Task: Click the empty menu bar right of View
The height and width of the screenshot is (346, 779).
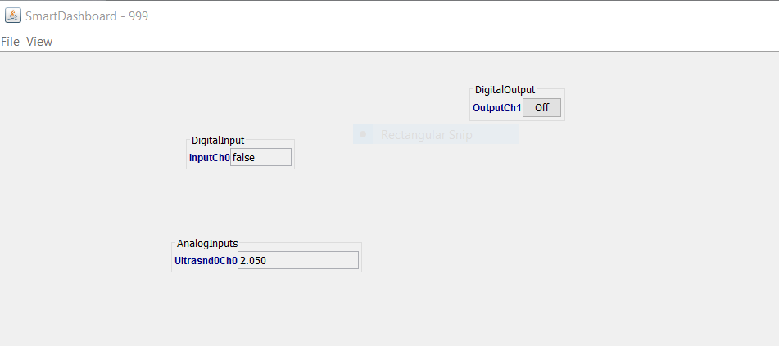Action: 410,42
